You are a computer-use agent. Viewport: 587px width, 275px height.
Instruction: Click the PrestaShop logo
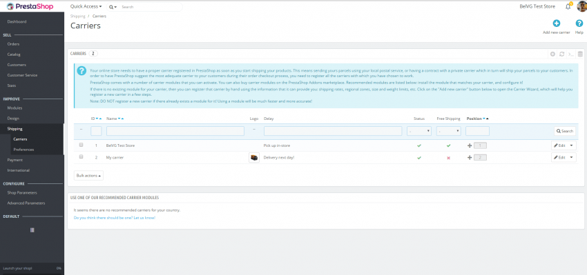(x=30, y=6)
